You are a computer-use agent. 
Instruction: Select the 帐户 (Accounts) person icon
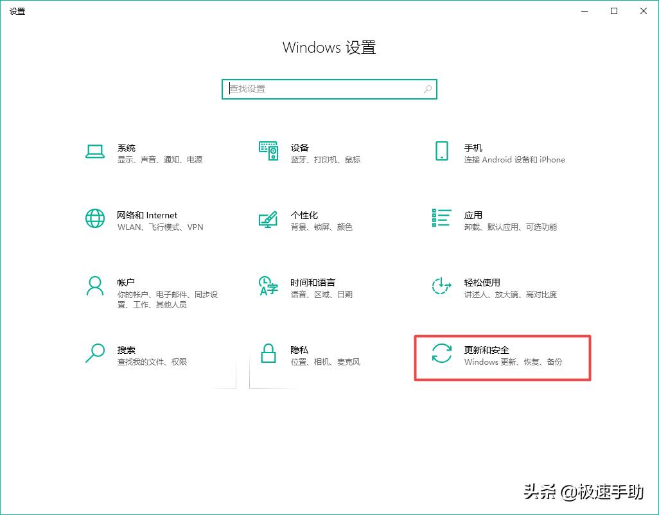pos(95,288)
